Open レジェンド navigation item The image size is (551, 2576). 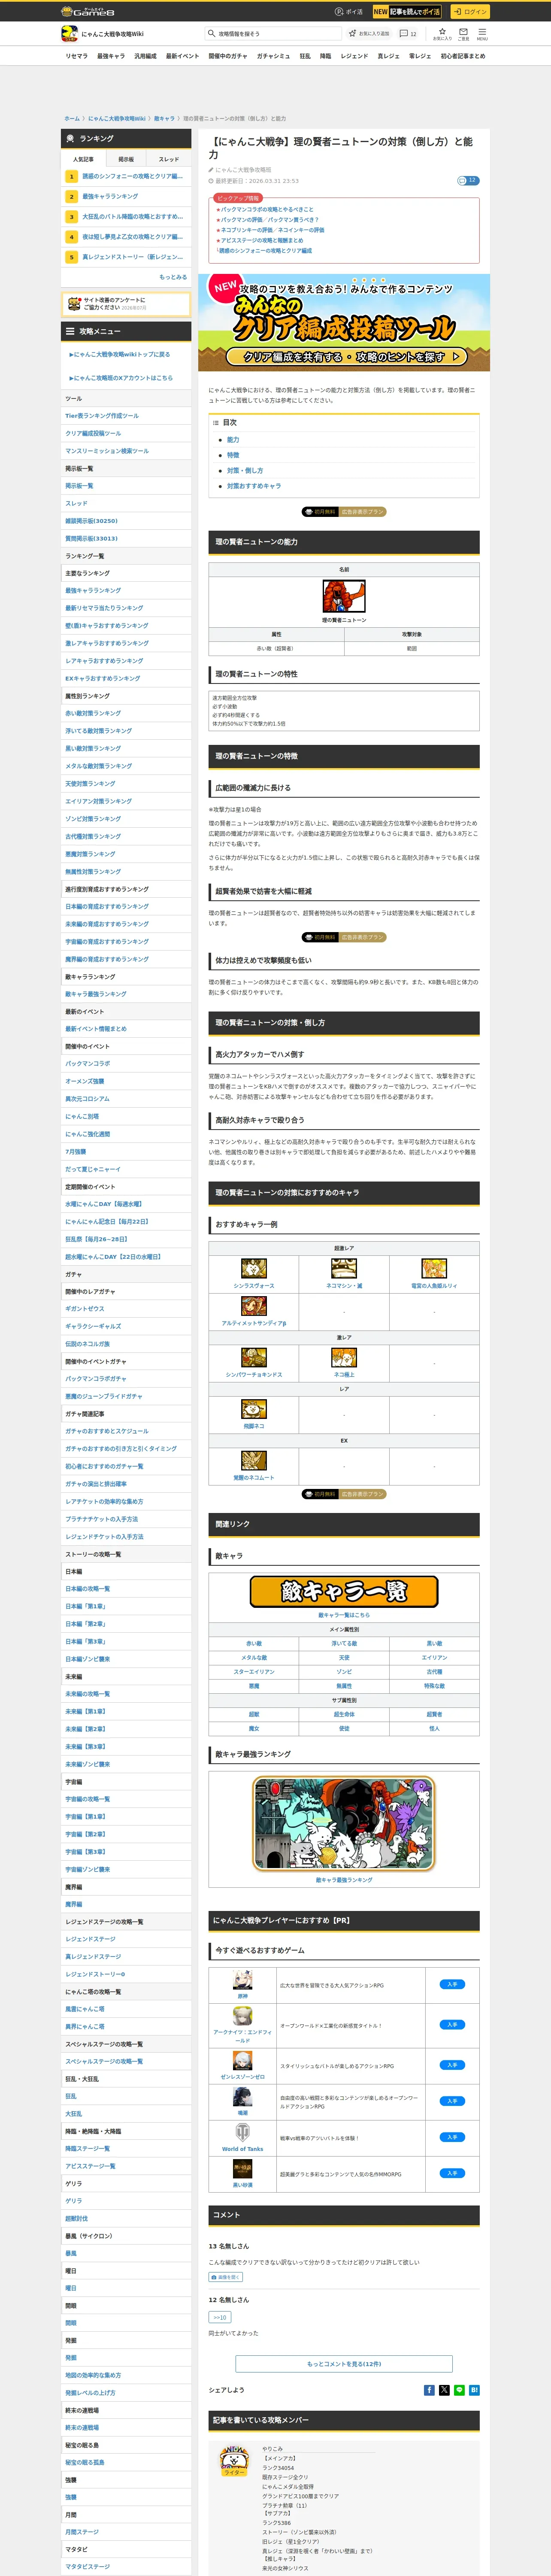click(x=354, y=56)
